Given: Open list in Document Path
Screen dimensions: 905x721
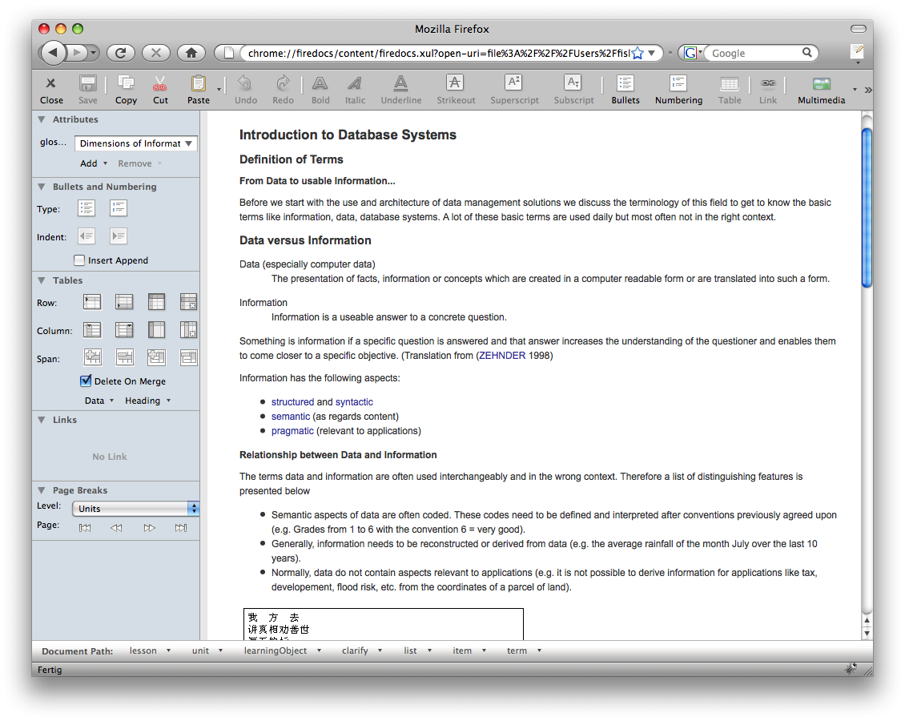Looking at the screenshot, I should (417, 651).
